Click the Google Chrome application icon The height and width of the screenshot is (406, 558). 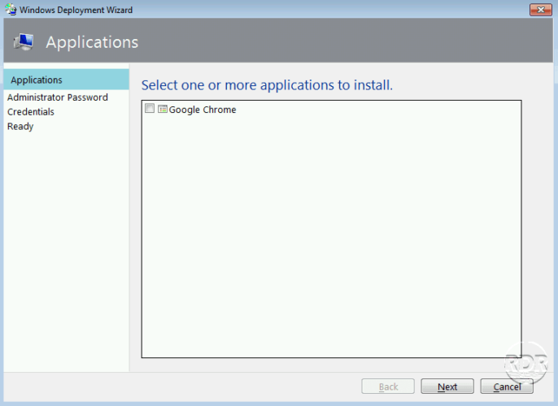tap(163, 109)
